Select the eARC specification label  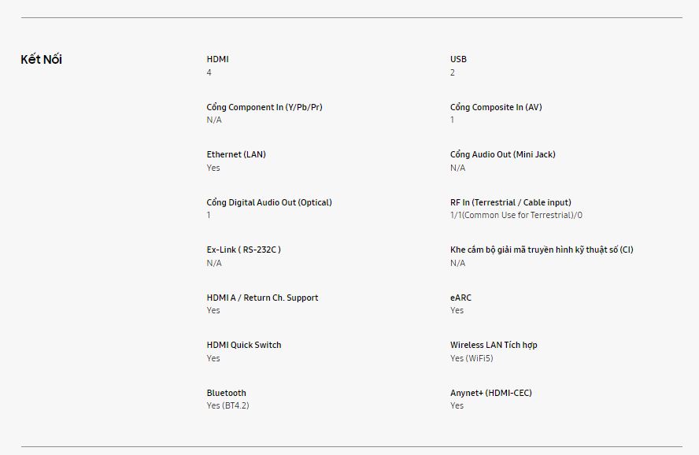[x=461, y=298]
